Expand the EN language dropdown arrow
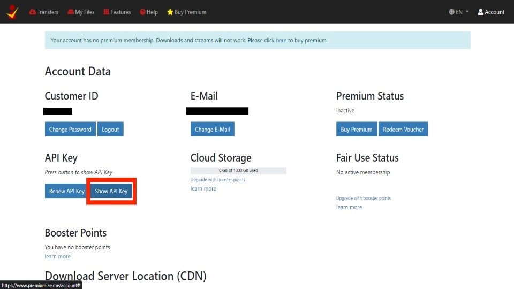Screen dimensions: 514x289 (x=467, y=11)
